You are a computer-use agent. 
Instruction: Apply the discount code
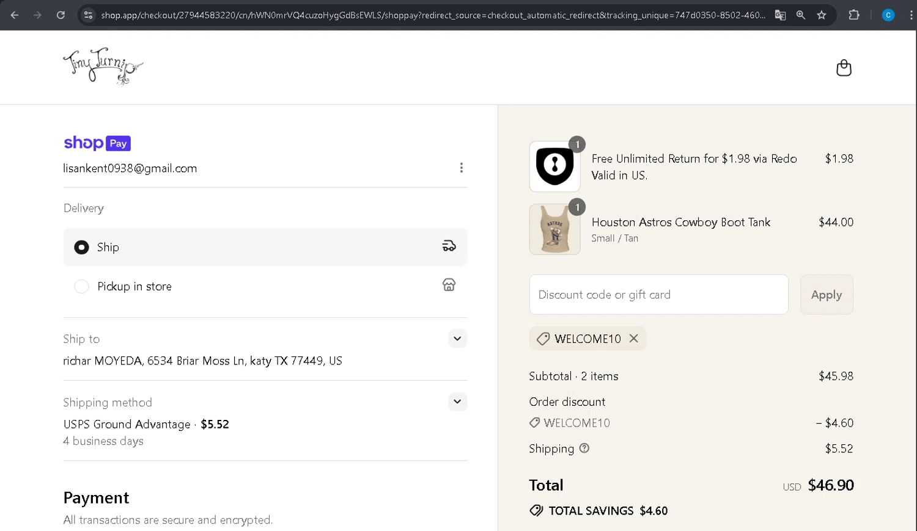click(x=827, y=295)
